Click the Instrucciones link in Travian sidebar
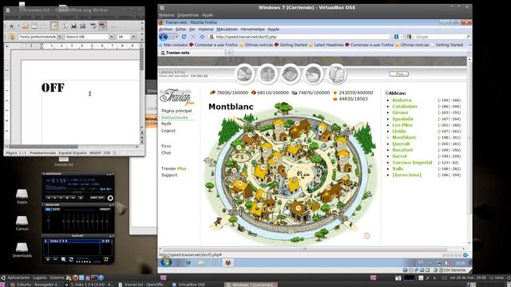 coord(174,117)
